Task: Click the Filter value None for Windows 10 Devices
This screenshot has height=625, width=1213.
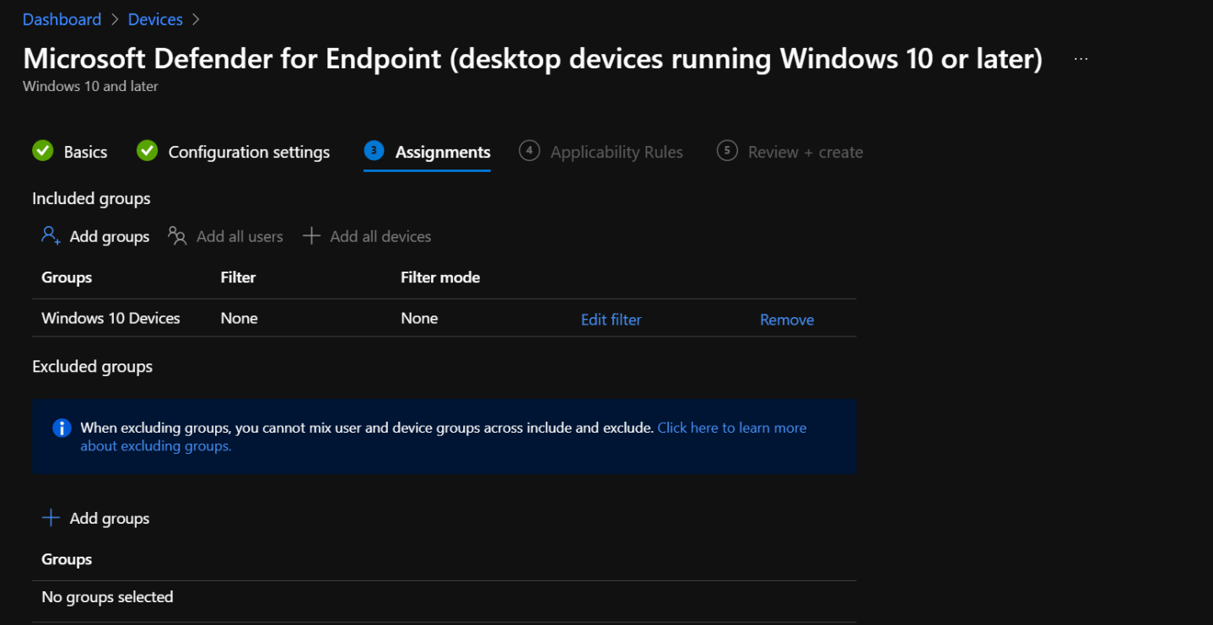Action: click(x=240, y=318)
